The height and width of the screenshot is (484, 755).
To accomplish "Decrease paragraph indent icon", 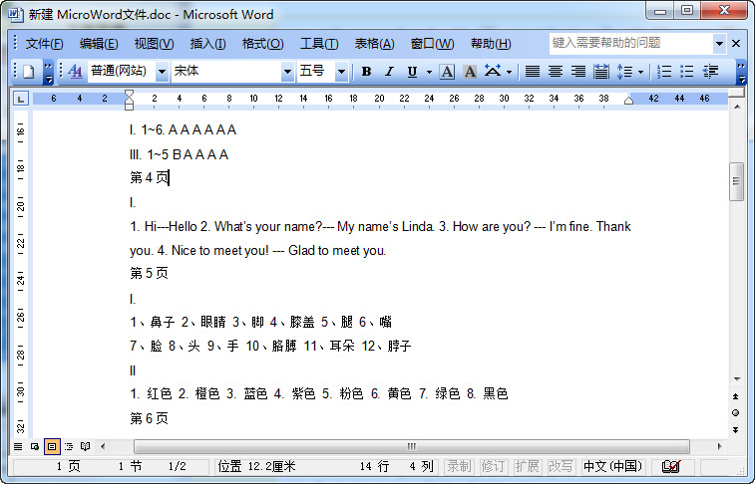I will (x=710, y=72).
